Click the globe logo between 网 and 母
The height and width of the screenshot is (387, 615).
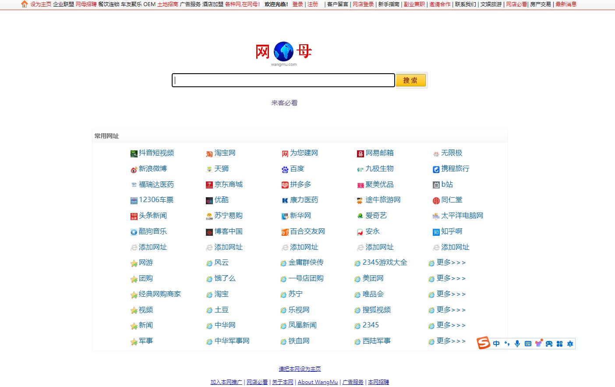coord(283,51)
